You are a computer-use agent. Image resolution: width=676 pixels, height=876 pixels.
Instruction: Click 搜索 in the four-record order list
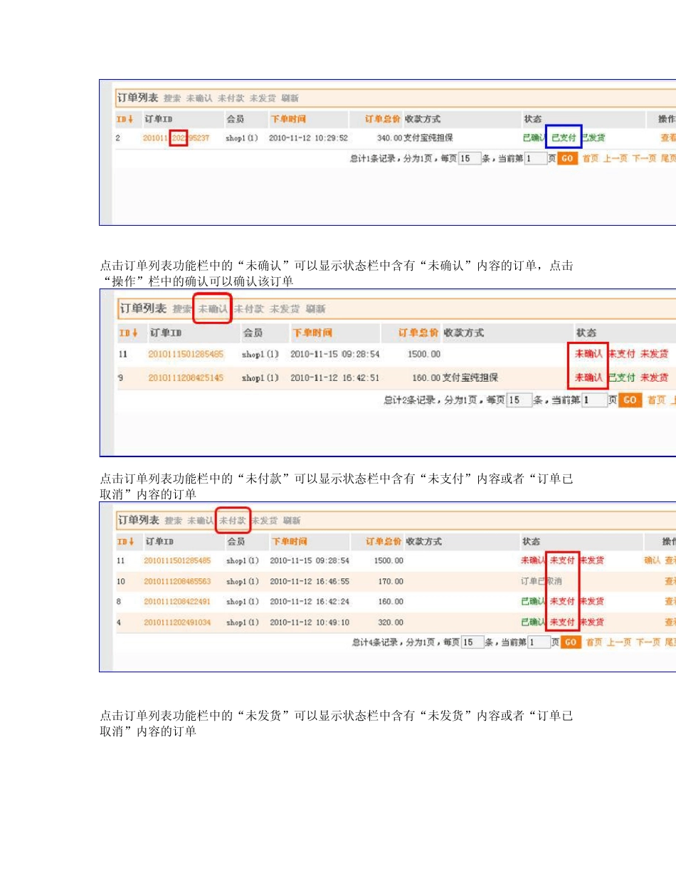pos(174,521)
